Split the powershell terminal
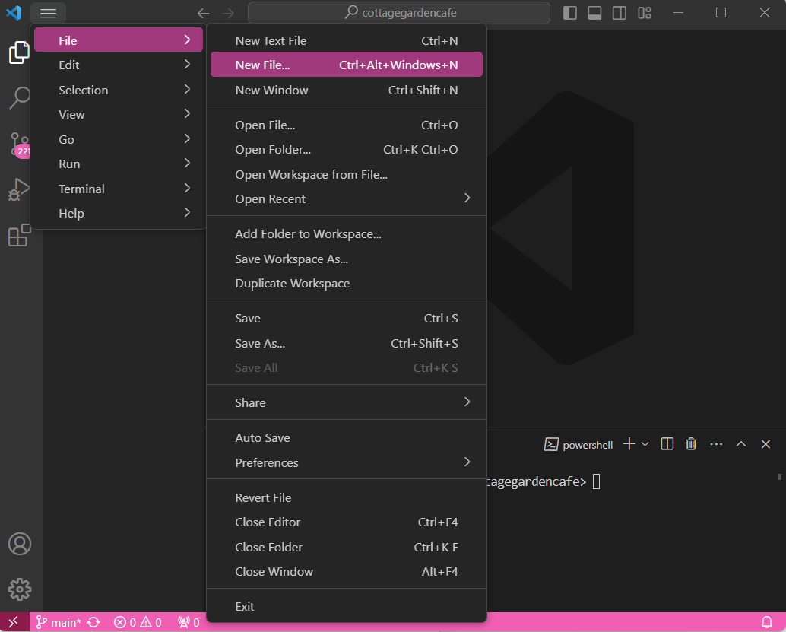This screenshot has height=632, width=786. 667,444
